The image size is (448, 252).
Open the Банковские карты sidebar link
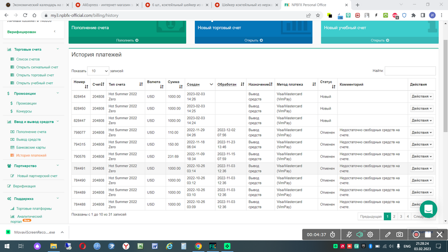coord(31,147)
